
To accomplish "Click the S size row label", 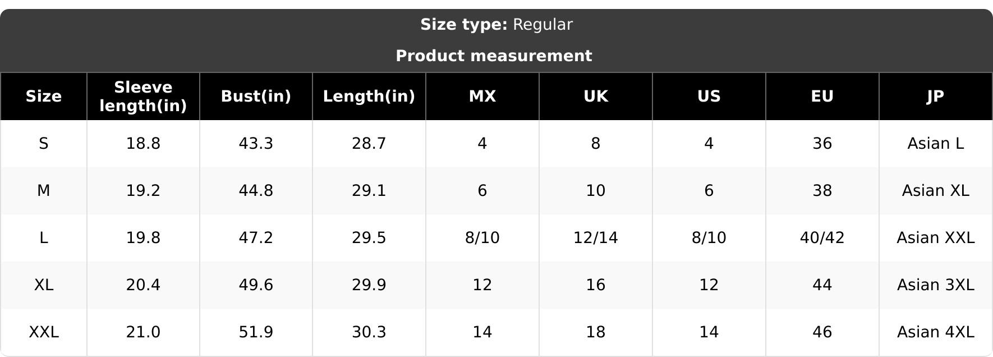I will (x=44, y=144).
